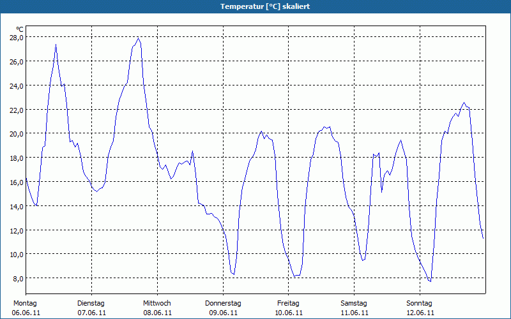The width and height of the screenshot is (511, 319).
Task: Click the 26,0 axis label
Action: click(x=17, y=61)
